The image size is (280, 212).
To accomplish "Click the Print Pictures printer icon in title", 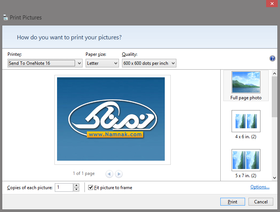I will click(5, 17).
